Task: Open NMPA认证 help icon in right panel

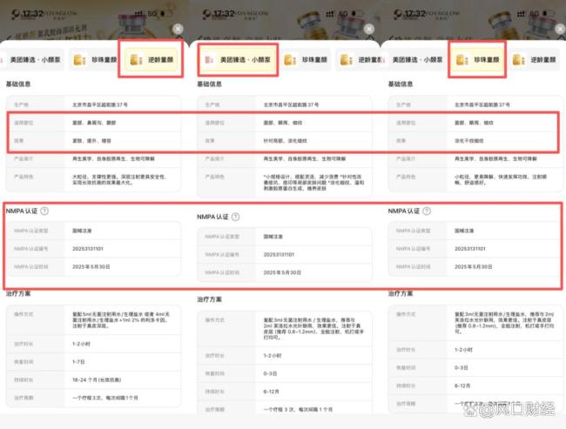Action: (427, 211)
